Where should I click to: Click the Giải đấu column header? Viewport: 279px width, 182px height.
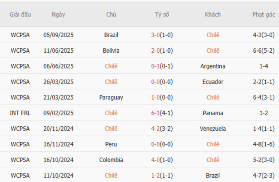click(20, 14)
